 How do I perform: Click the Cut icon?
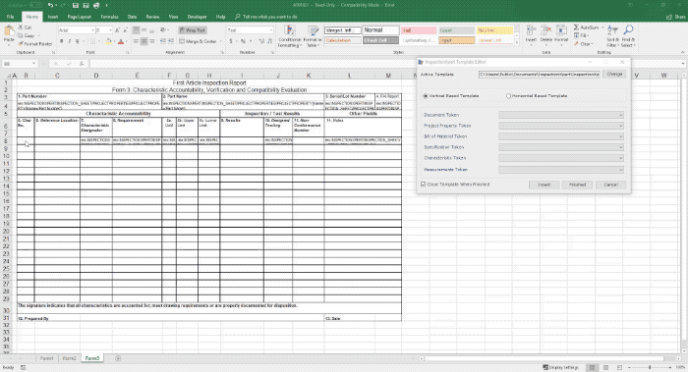pos(21,27)
